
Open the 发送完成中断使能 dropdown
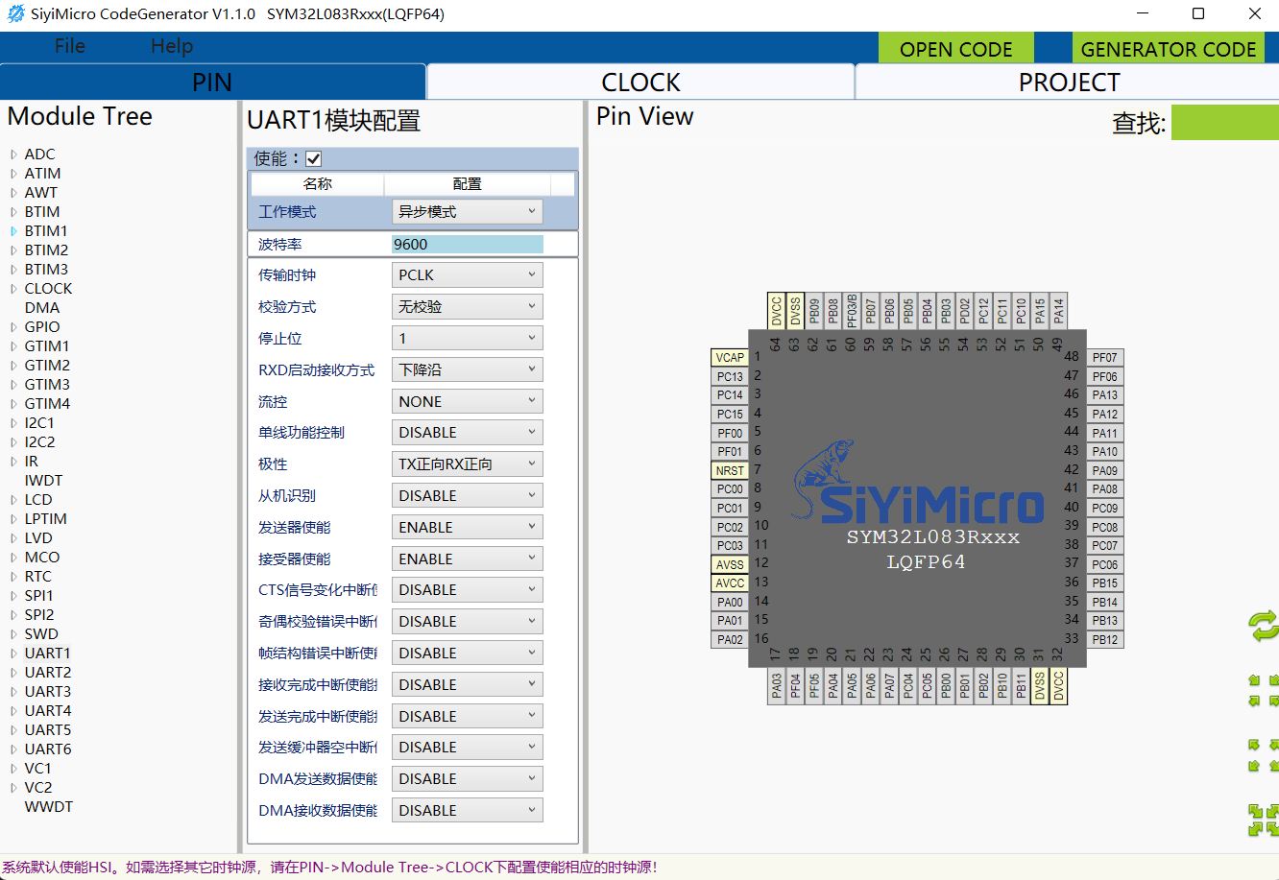(x=468, y=716)
